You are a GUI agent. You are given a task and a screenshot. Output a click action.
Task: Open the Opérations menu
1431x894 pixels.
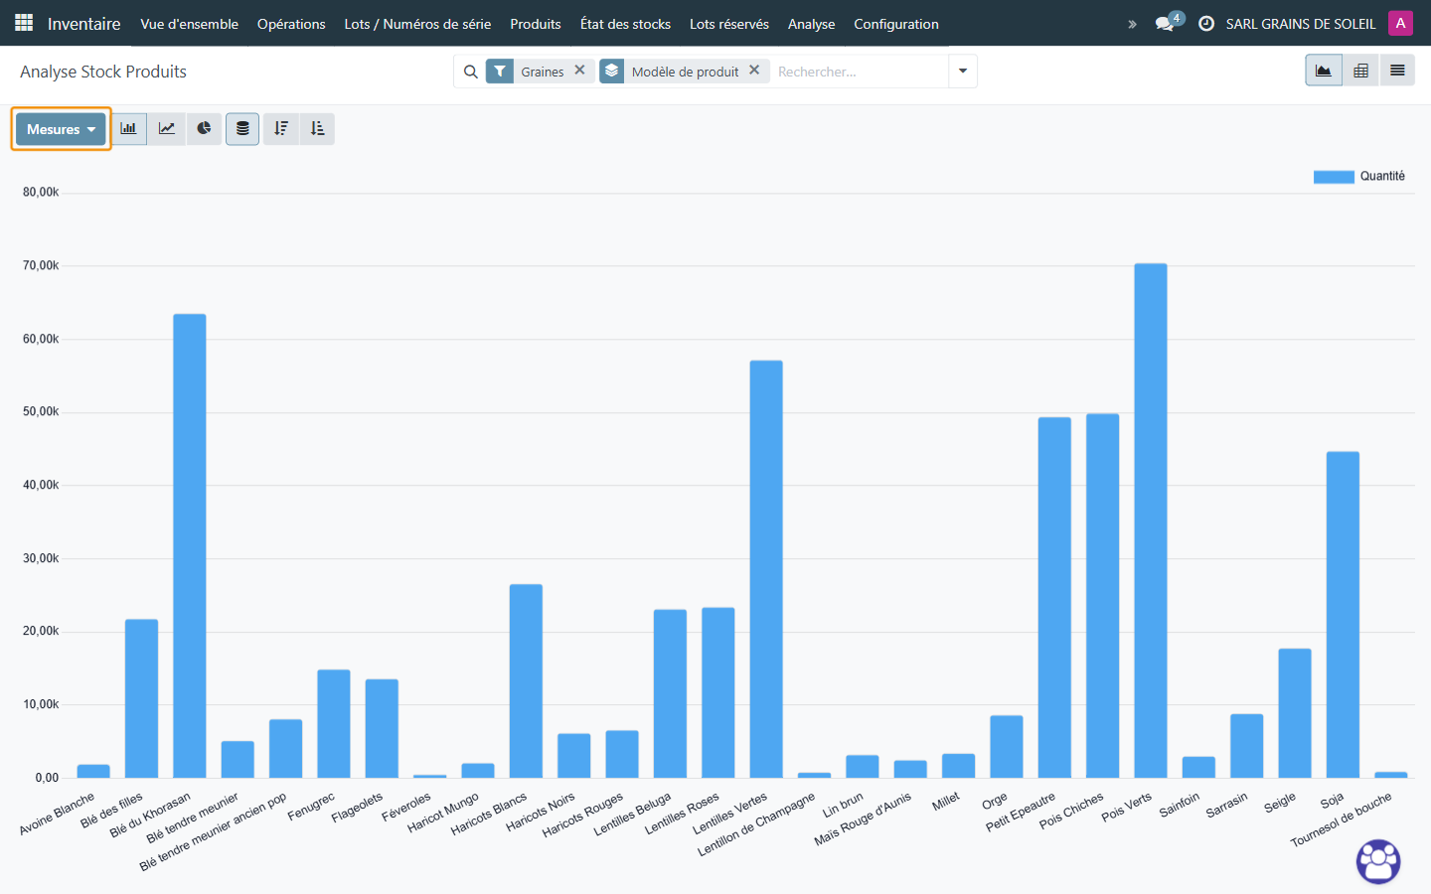coord(291,24)
